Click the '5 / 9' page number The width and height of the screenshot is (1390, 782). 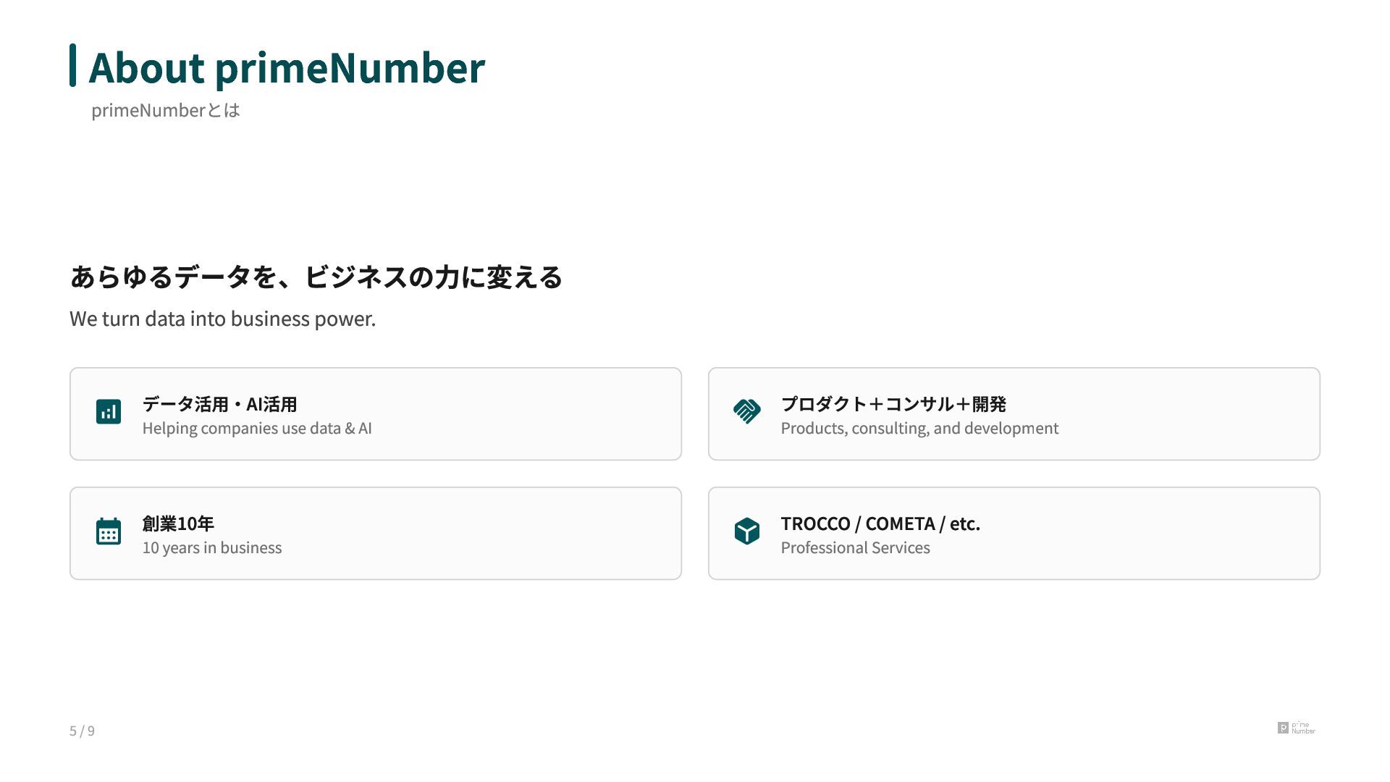point(82,731)
